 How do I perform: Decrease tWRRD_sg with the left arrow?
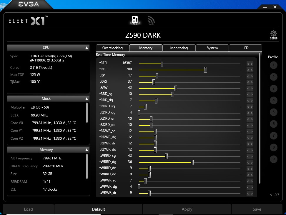click(248, 156)
